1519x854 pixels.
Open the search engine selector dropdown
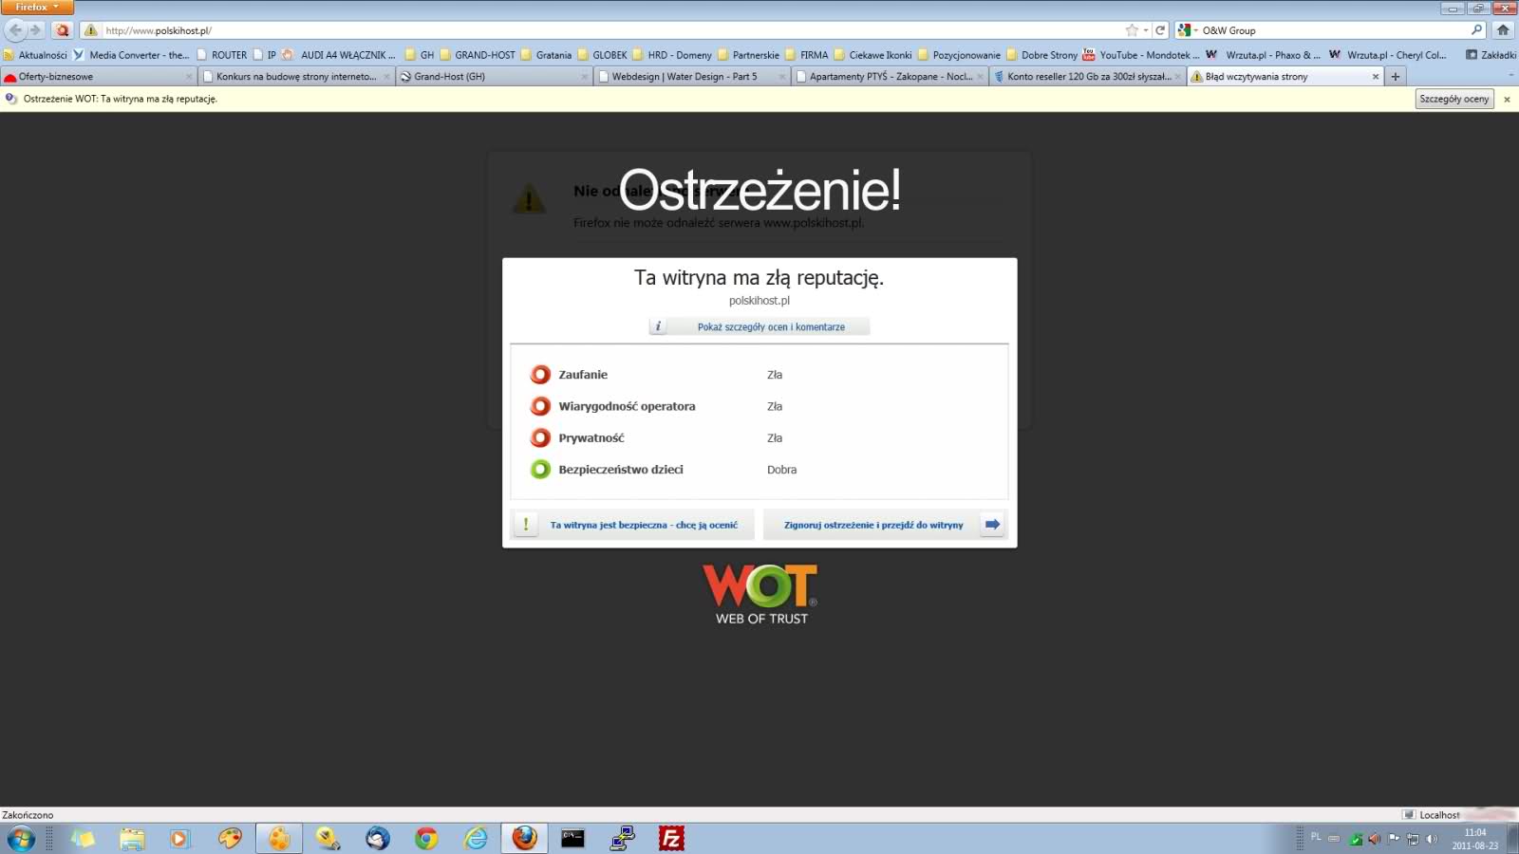[1187, 30]
